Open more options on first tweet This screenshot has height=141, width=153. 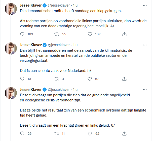[145, 5]
